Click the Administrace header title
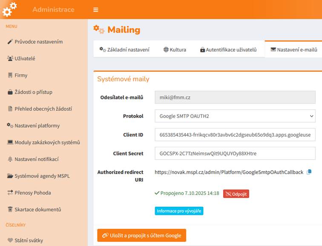This screenshot has height=246, width=322. (x=53, y=9)
